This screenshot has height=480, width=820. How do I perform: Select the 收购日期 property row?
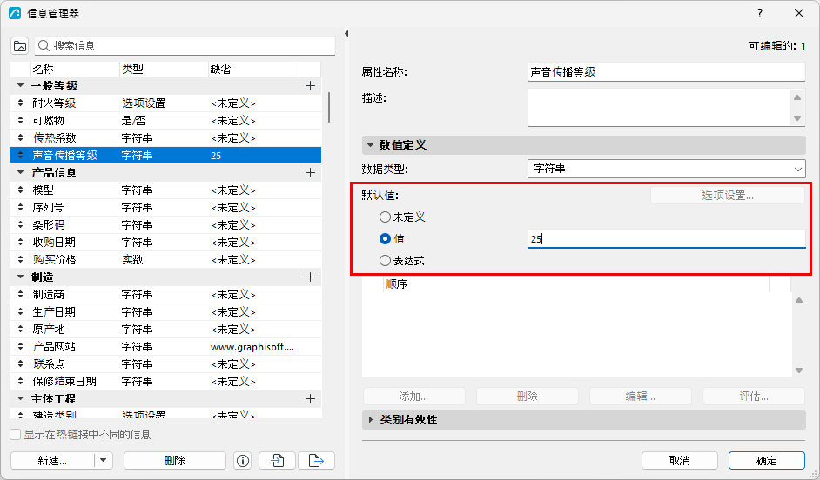[165, 243]
